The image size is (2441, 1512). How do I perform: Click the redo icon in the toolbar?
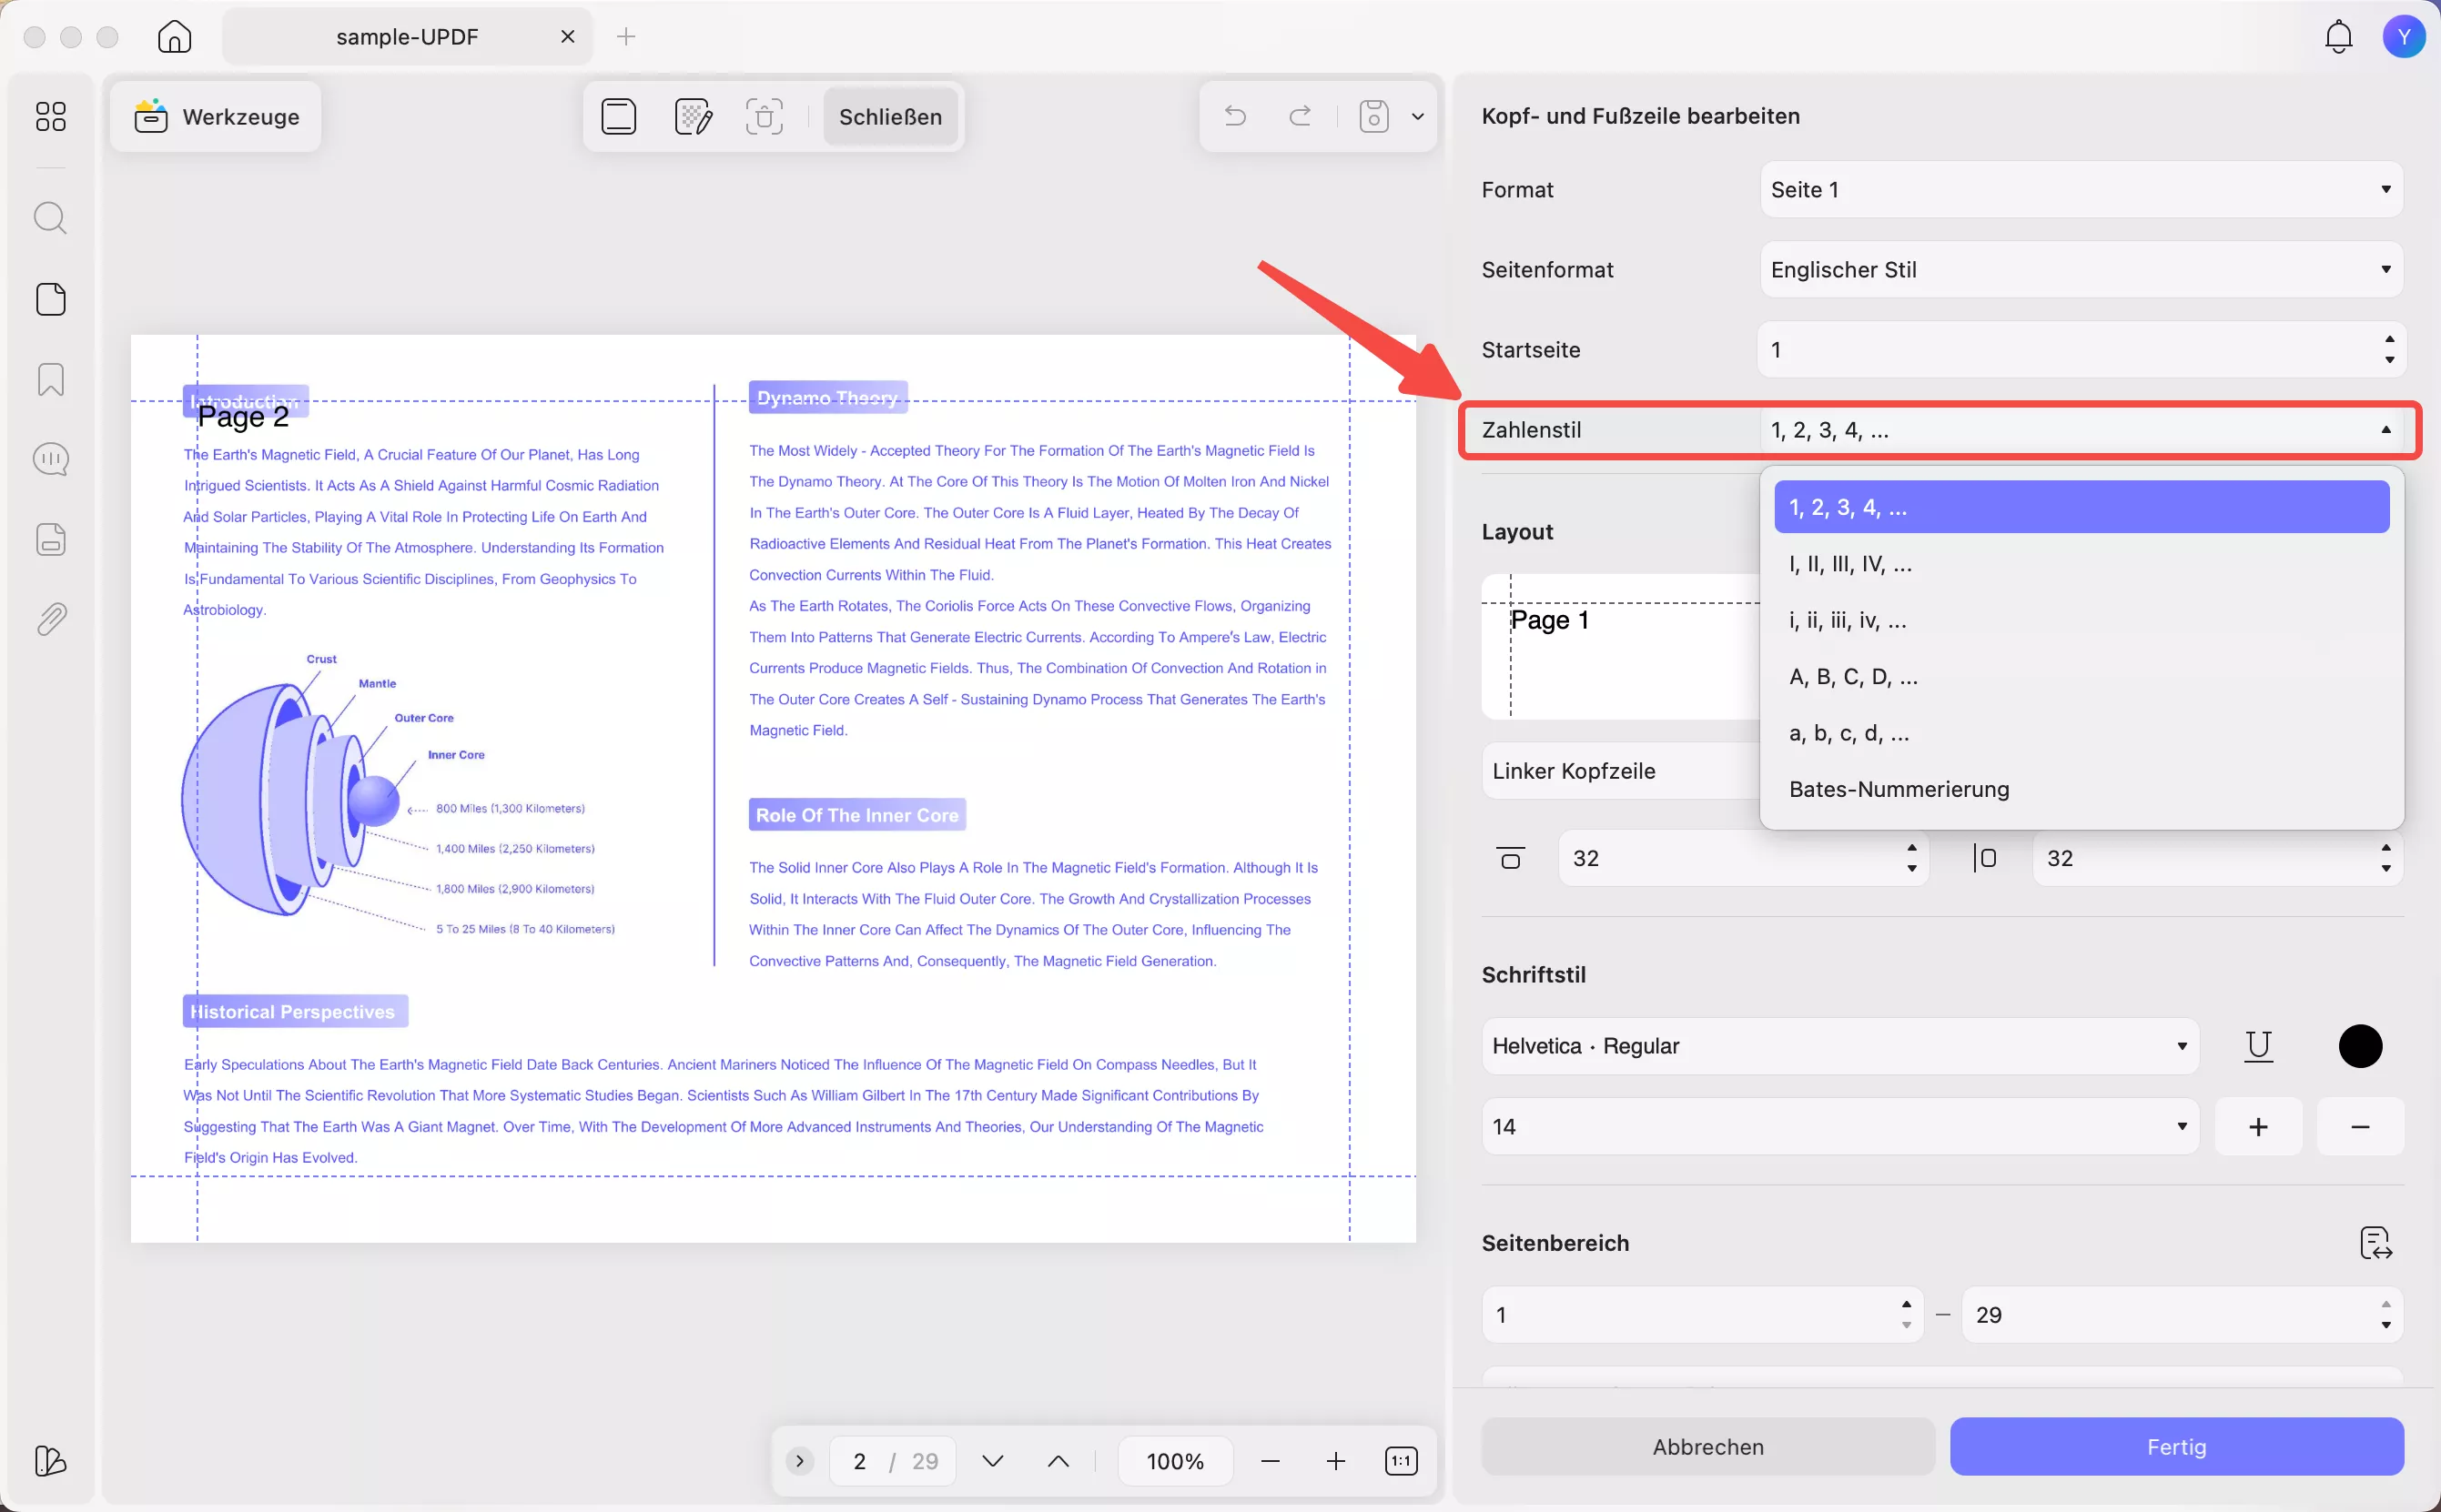[1300, 116]
